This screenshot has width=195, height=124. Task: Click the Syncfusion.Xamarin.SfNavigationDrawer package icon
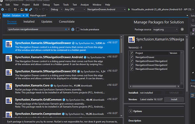pyautogui.click(x=9, y=44)
